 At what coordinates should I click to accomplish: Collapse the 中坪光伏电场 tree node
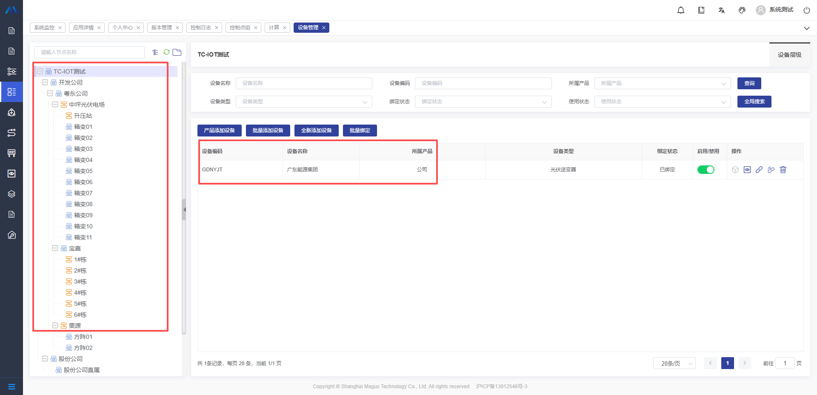point(55,105)
